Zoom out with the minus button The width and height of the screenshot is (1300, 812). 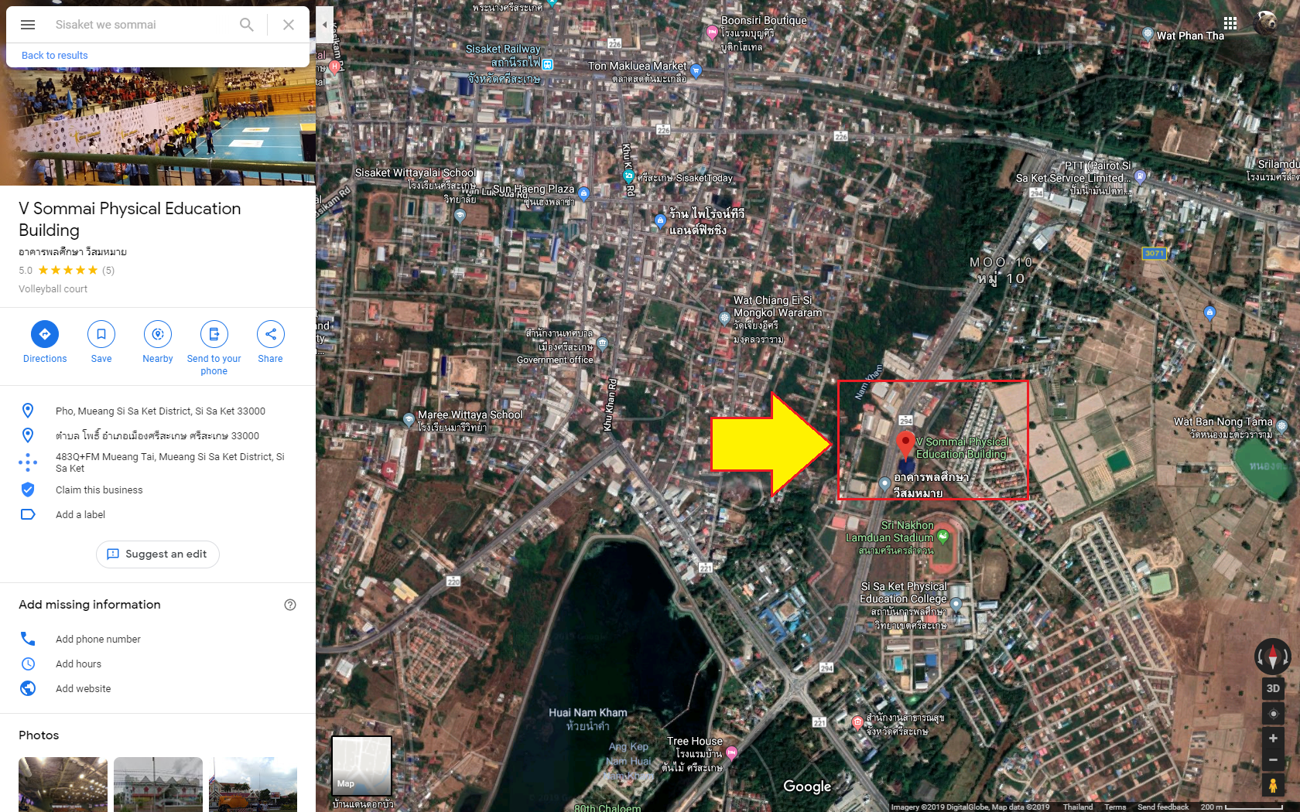[1273, 760]
